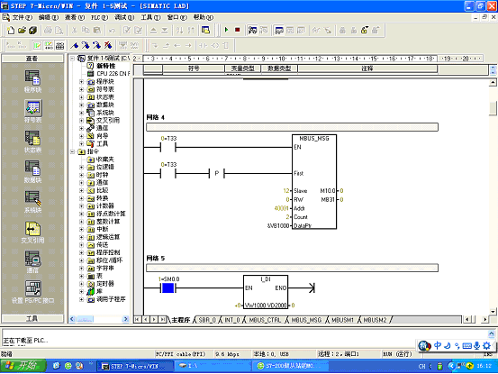Open the 帮助 menu

[x=204, y=17]
